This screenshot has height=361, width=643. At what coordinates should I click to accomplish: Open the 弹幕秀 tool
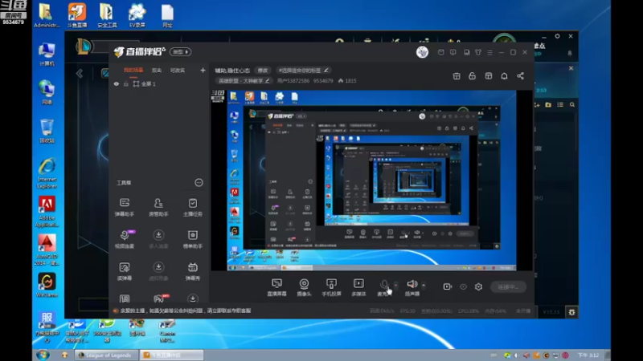point(192,271)
